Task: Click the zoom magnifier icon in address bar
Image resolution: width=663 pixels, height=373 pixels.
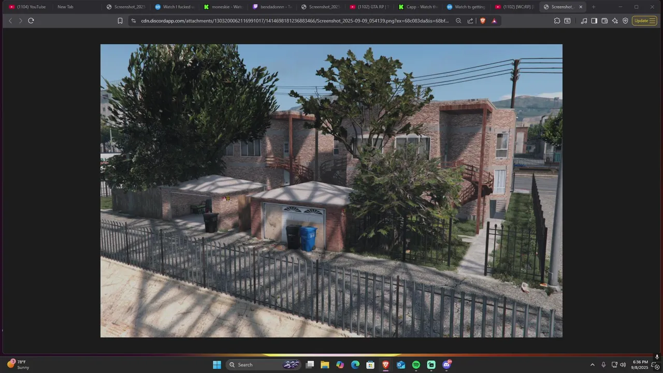Action: pos(458,21)
